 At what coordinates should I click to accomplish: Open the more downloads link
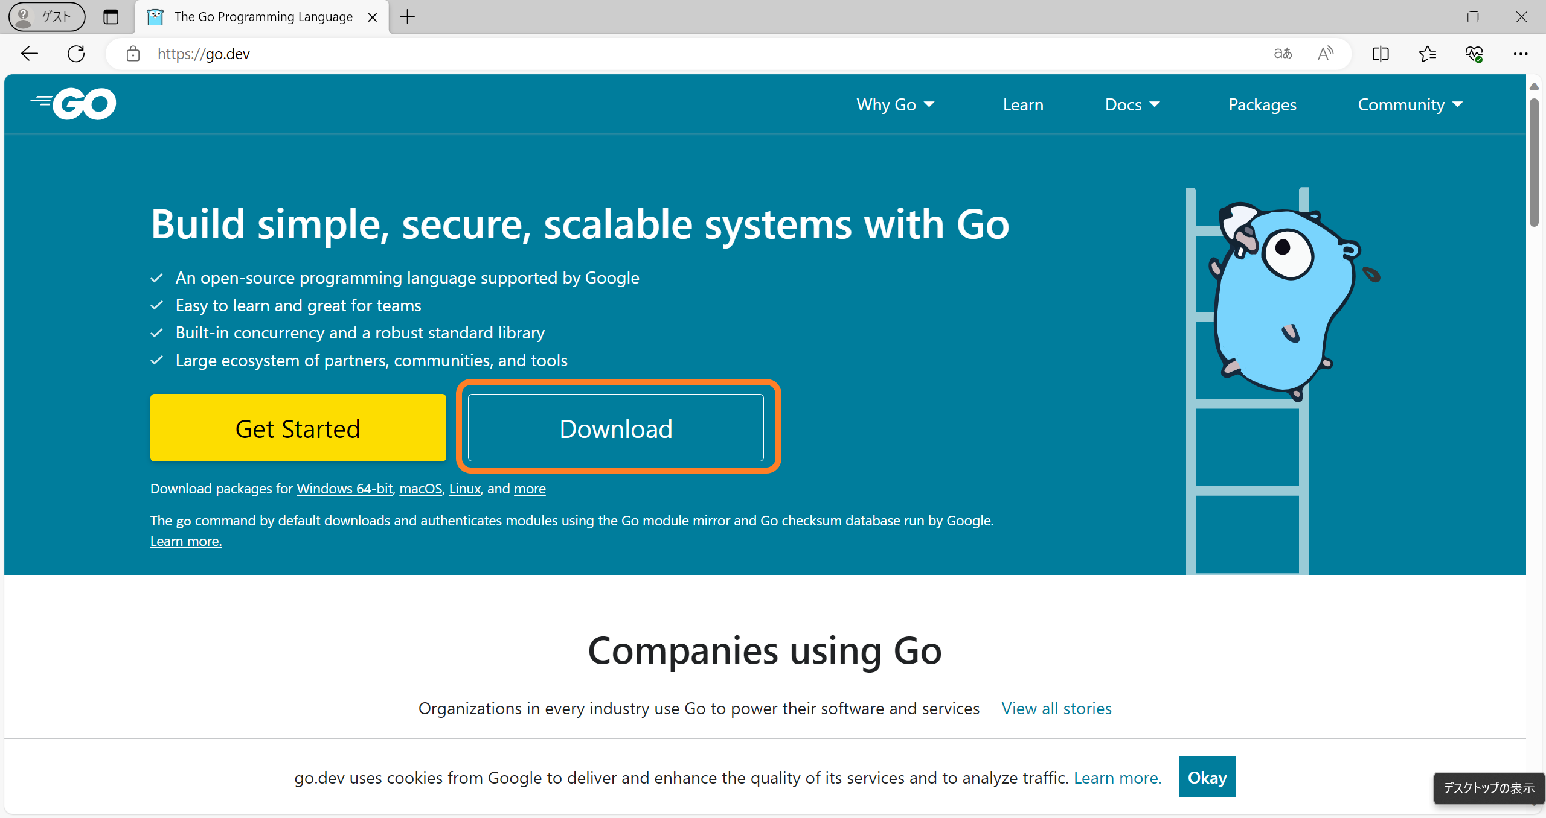point(530,489)
